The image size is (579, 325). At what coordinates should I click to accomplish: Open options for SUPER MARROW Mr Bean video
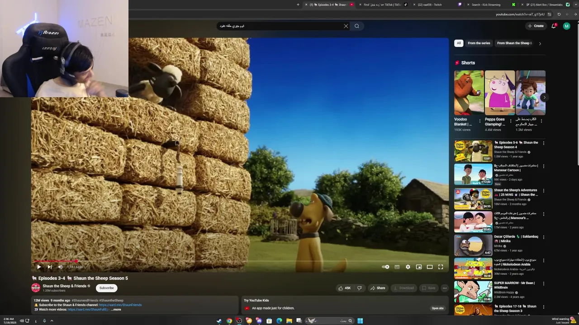coord(544,283)
